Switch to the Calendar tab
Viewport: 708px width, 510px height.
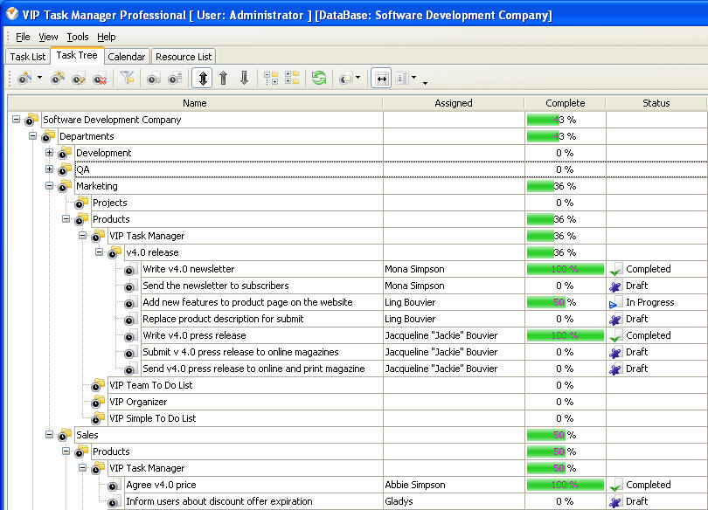coord(126,55)
